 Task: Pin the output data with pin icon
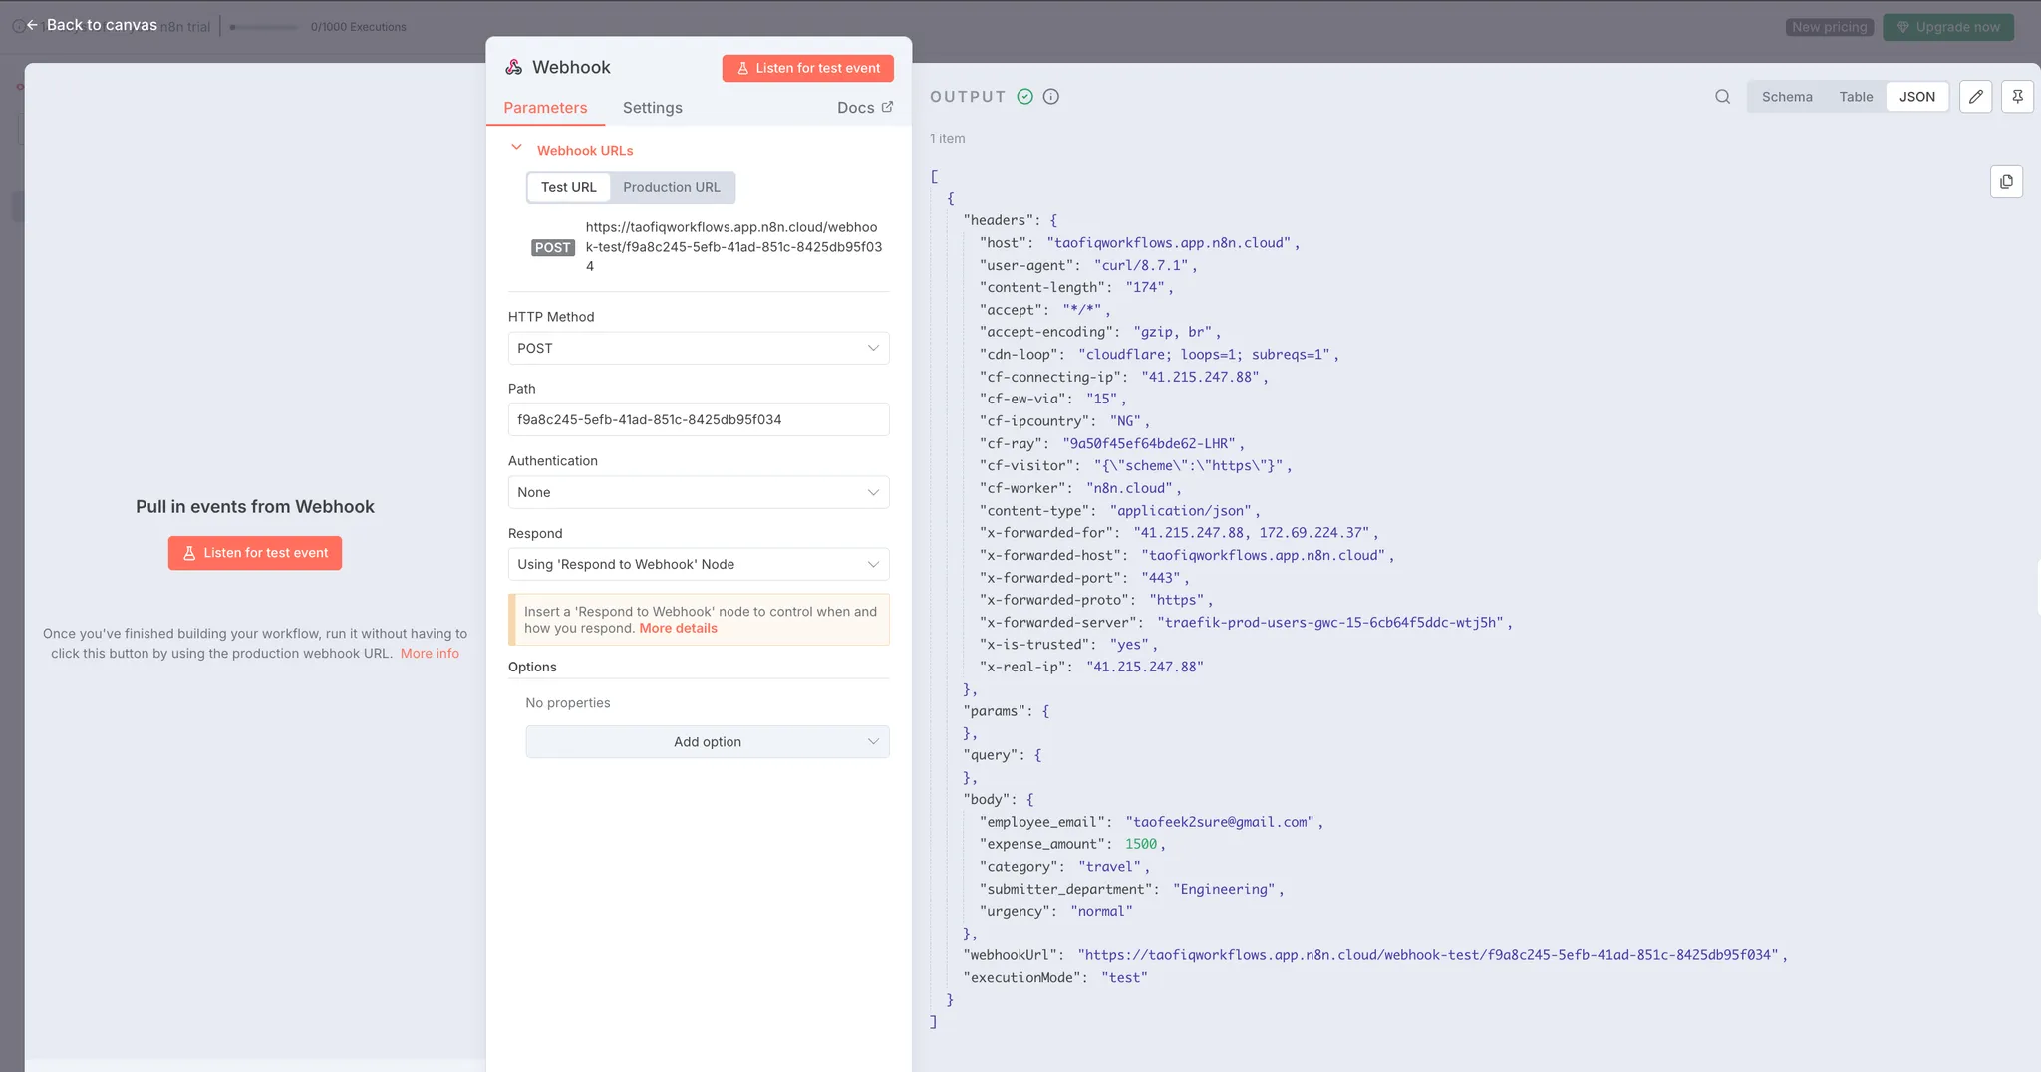pyautogui.click(x=2017, y=97)
